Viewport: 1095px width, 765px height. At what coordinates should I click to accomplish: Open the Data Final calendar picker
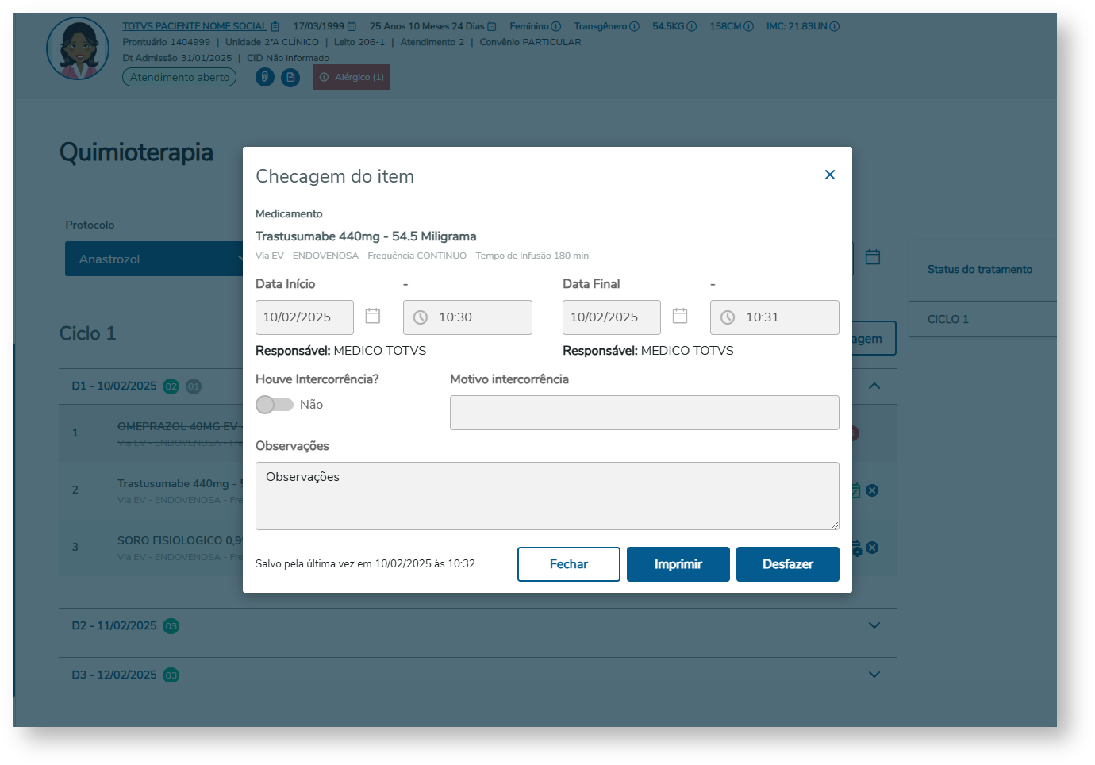pos(680,316)
